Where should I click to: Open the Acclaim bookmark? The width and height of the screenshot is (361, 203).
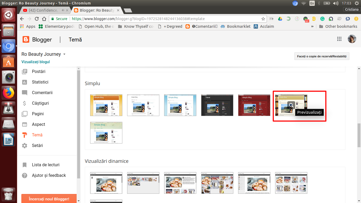coord(264,26)
